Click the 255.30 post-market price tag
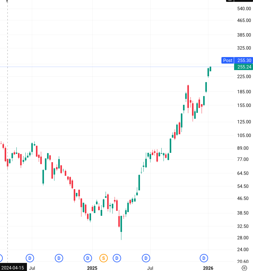Screen dimensions: 253x271 (x=244, y=60)
